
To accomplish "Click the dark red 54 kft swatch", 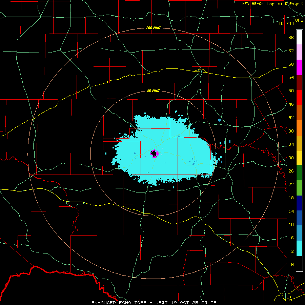I will 299,83.
